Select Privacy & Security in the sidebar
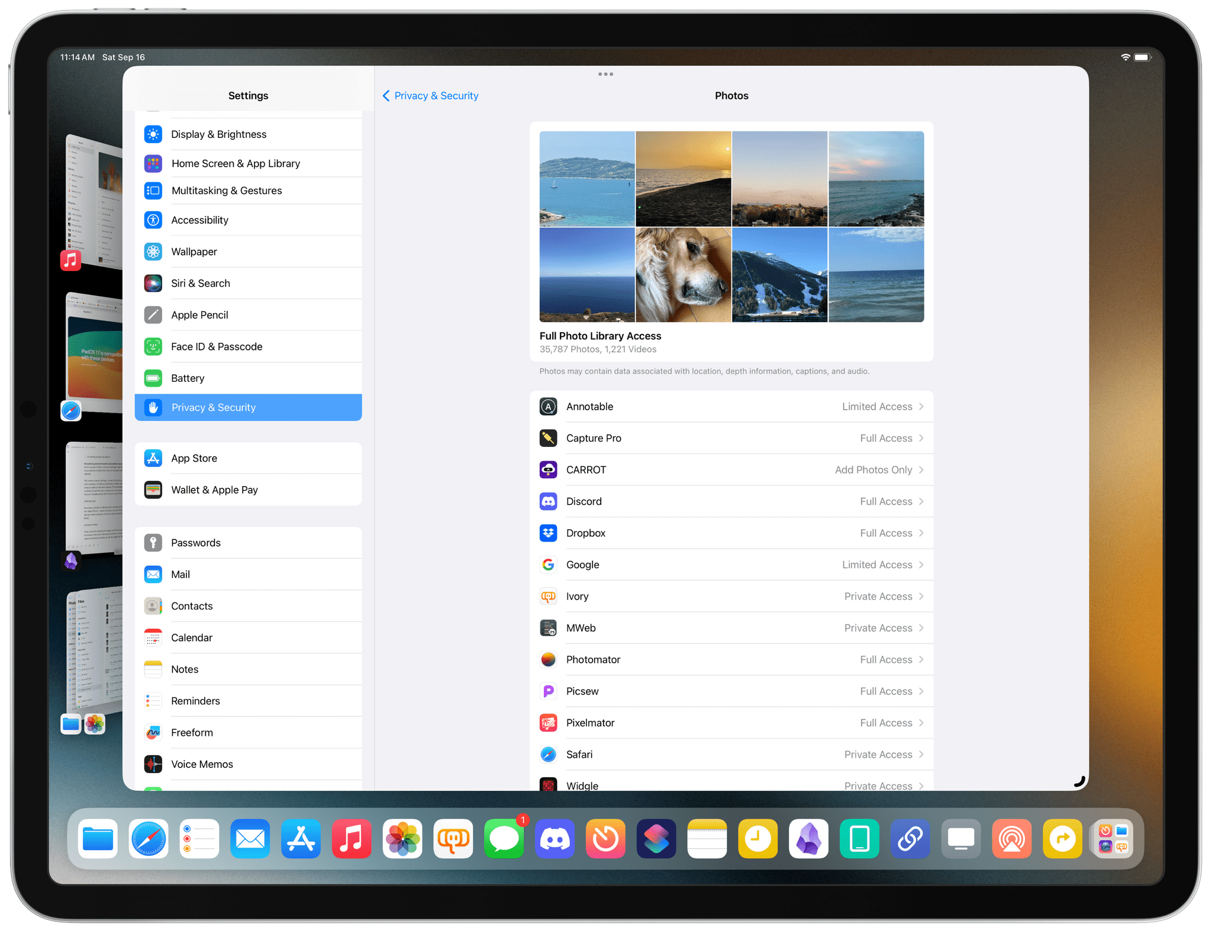This screenshot has width=1212, height=933. click(x=249, y=407)
